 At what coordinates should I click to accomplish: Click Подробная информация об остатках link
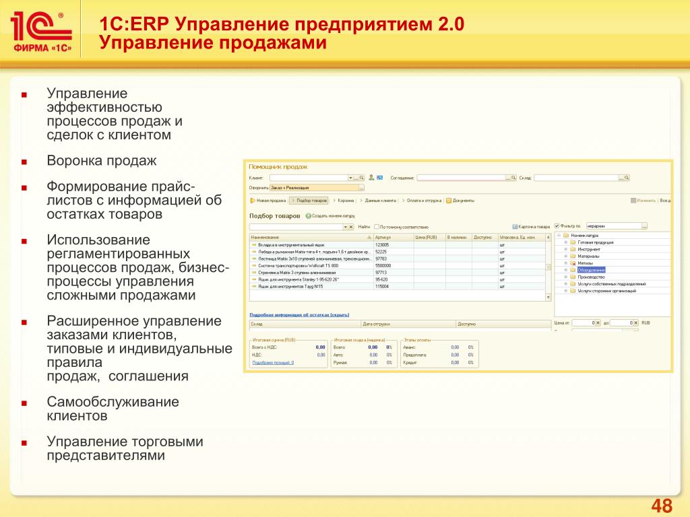click(299, 315)
